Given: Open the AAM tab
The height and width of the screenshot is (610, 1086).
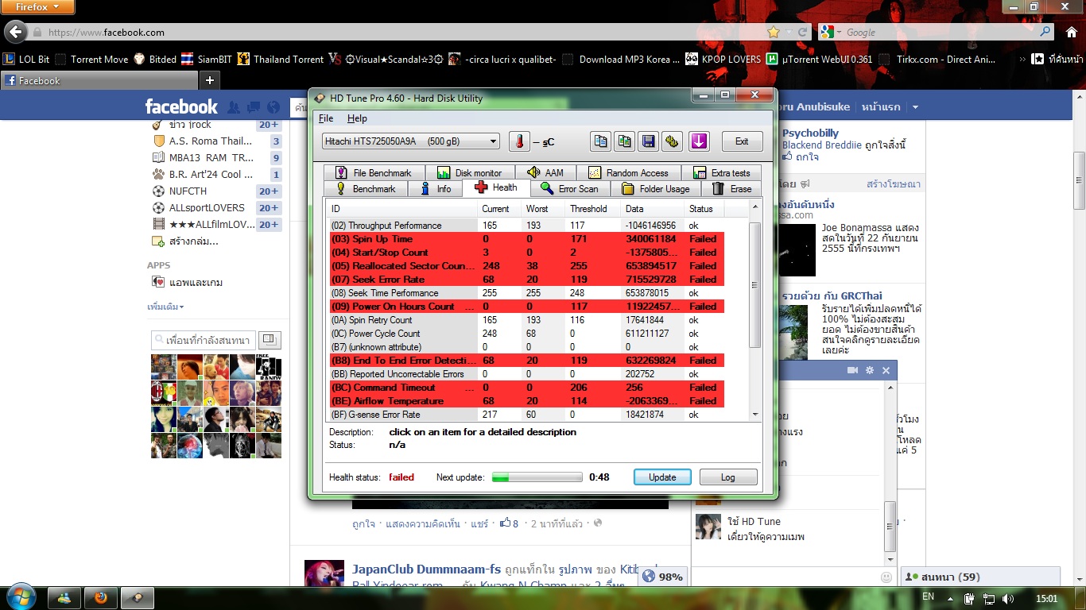Looking at the screenshot, I should 545,173.
